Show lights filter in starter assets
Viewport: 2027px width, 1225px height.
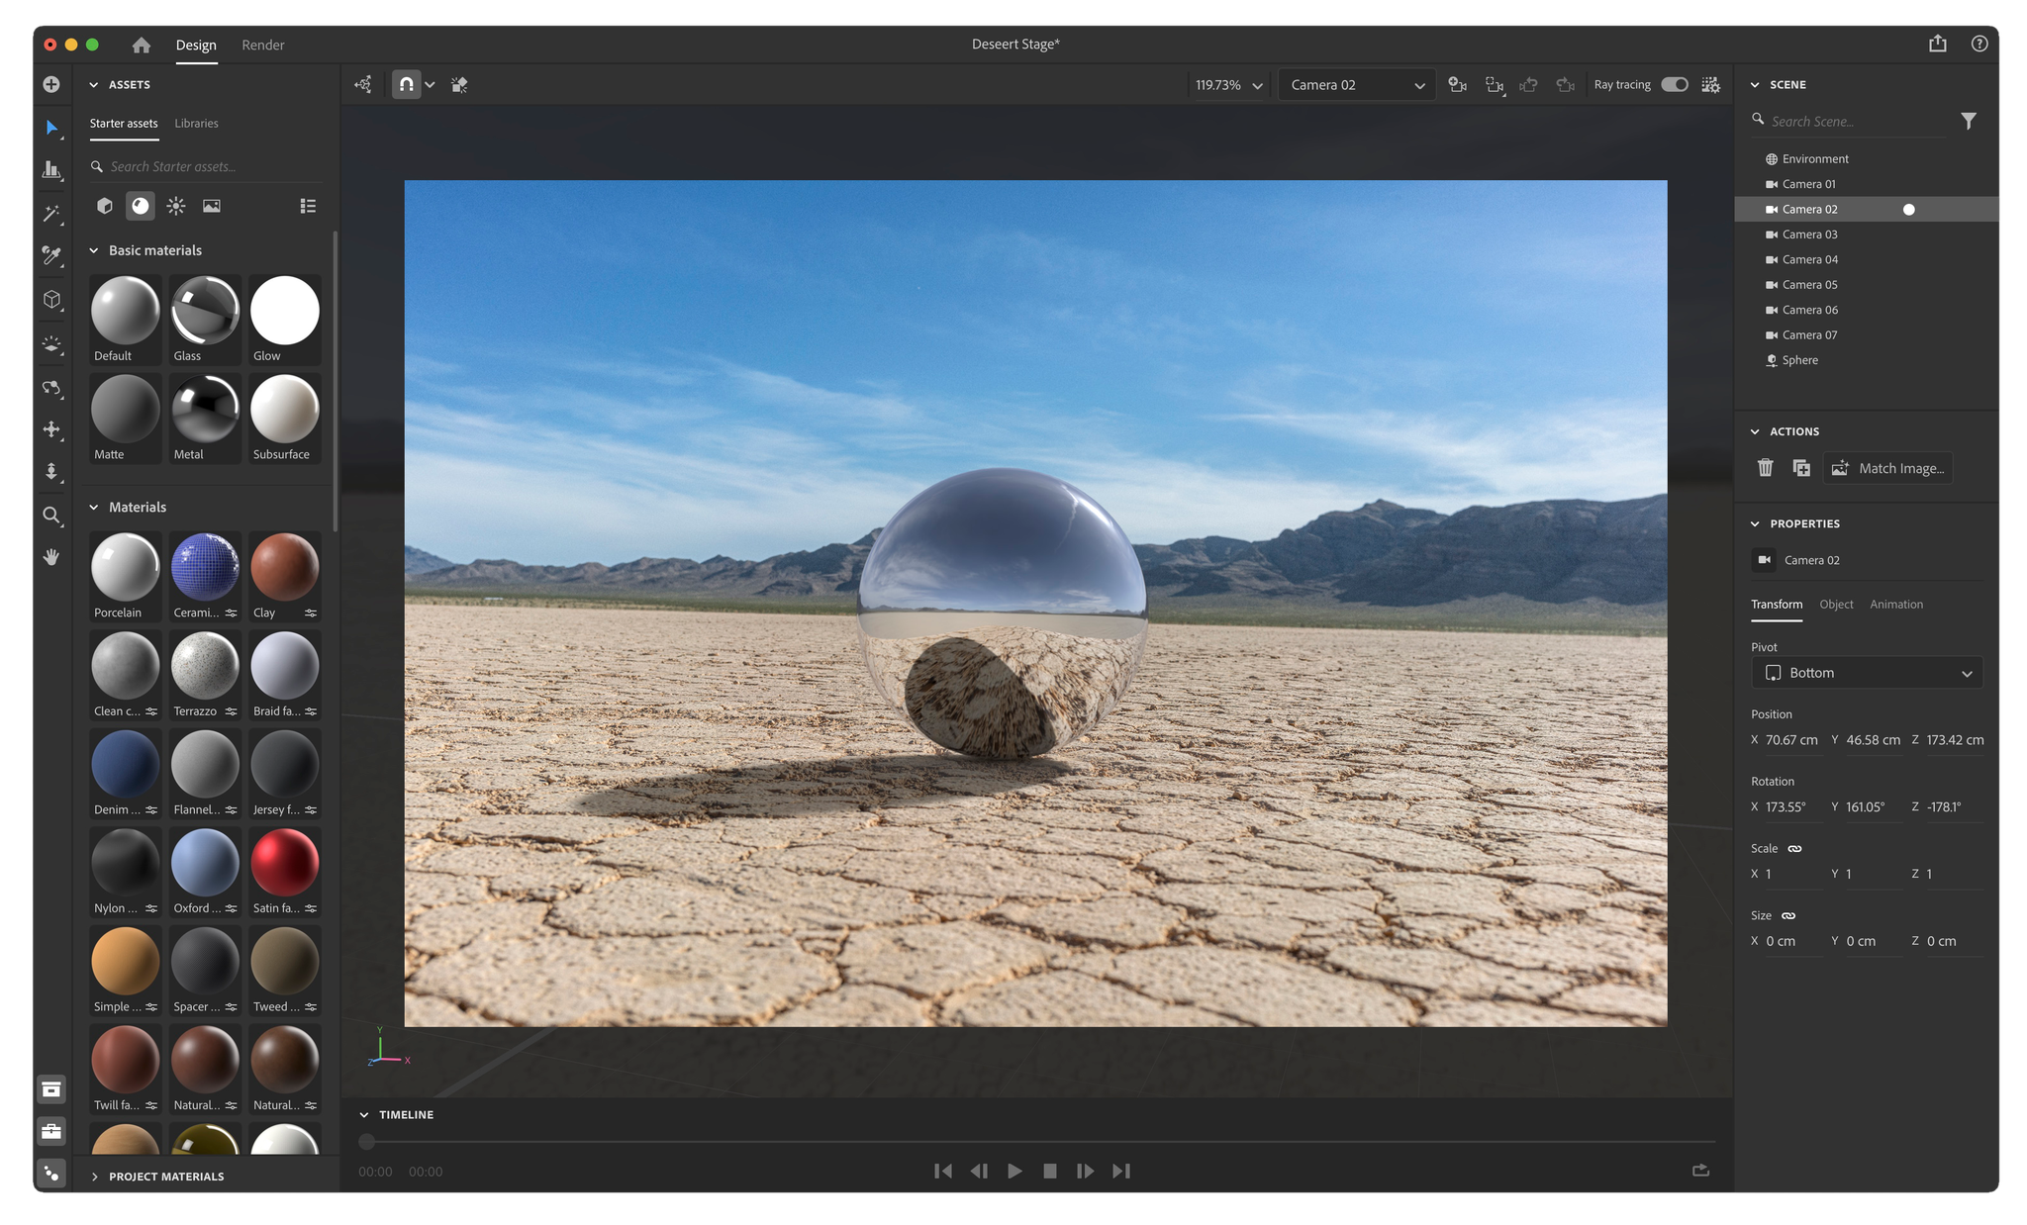tap(176, 206)
